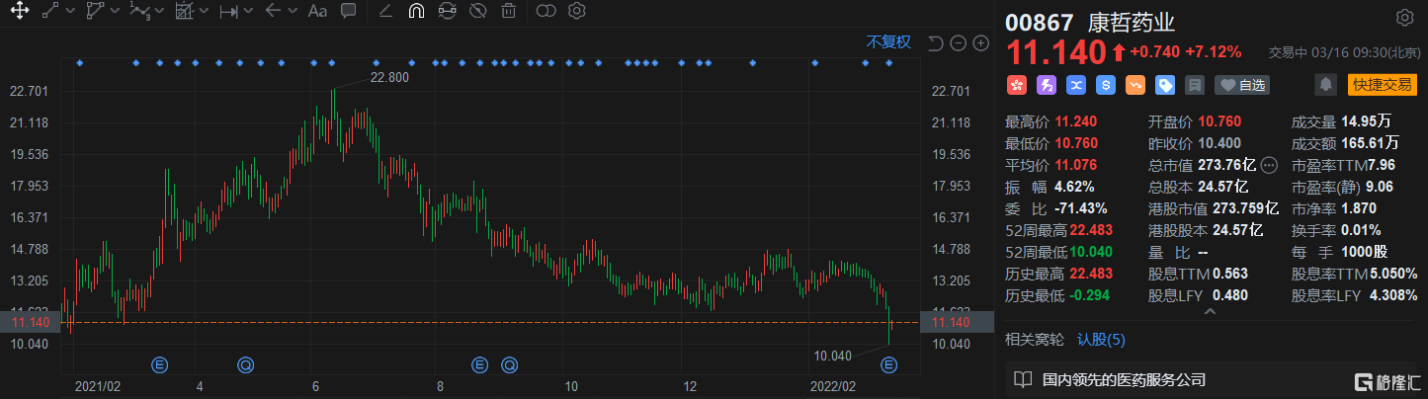Click the chart undo reset arrow
This screenshot has width=1428, height=399.
click(934, 42)
